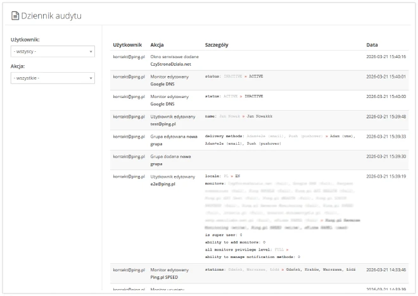The height and width of the screenshot is (296, 418).
Task: Click kontakt@ping.pl in the first log row
Action: (130, 57)
